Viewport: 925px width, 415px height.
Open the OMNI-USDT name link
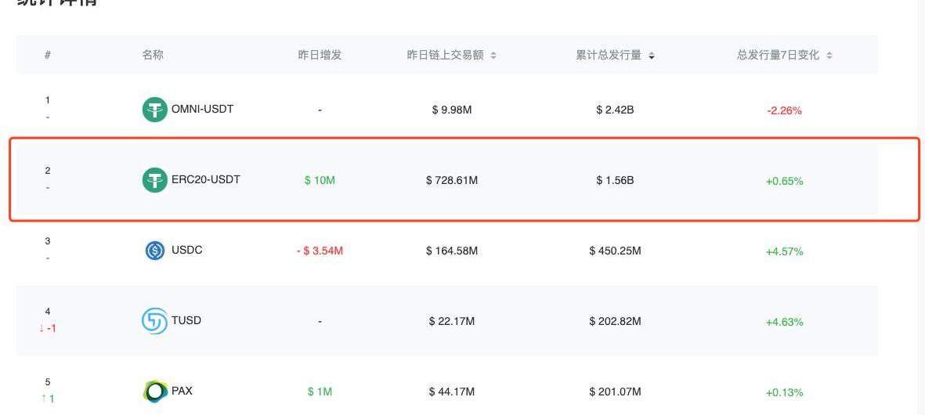coord(202,109)
